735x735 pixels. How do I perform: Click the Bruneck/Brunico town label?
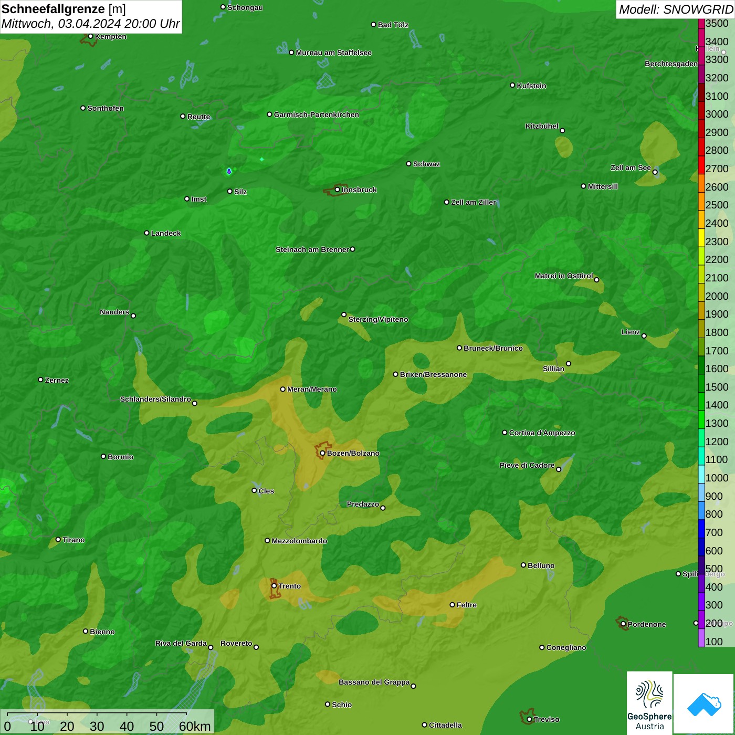[x=493, y=348]
